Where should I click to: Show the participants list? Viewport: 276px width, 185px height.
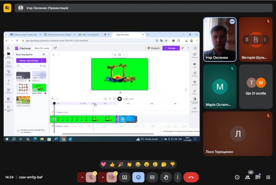click(248, 177)
